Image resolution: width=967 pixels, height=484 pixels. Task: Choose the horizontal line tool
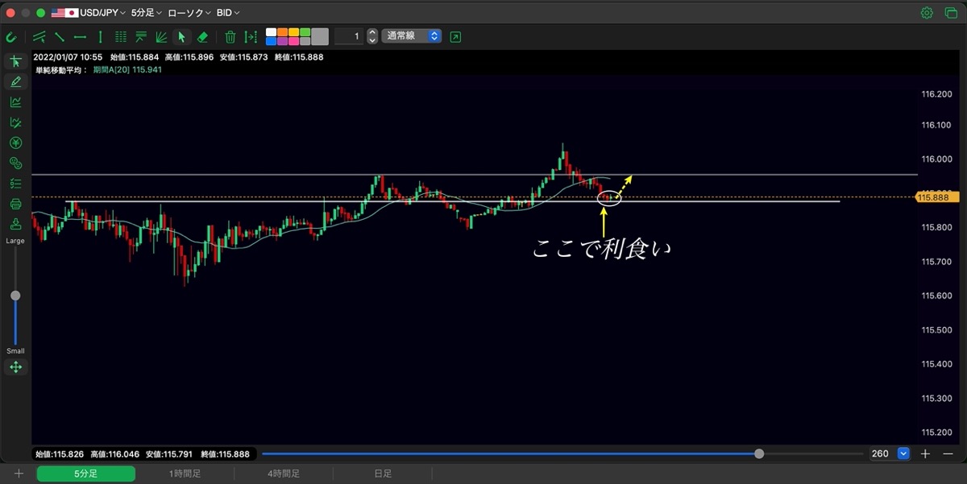[80, 36]
